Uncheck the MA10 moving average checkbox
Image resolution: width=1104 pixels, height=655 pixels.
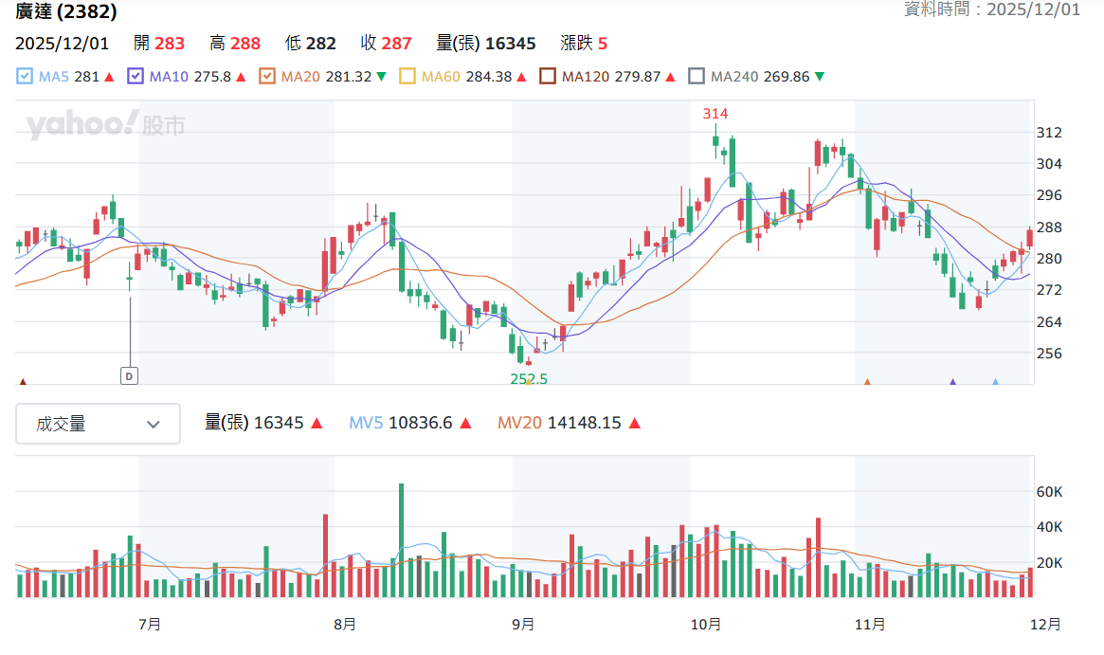coord(136,76)
